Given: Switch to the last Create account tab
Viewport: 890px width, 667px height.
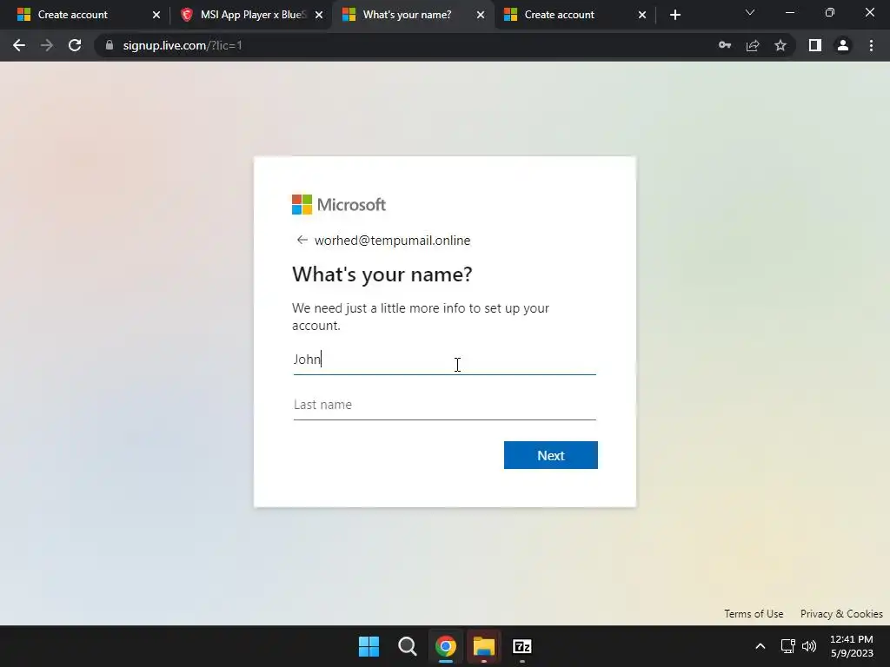Looking at the screenshot, I should pyautogui.click(x=559, y=15).
